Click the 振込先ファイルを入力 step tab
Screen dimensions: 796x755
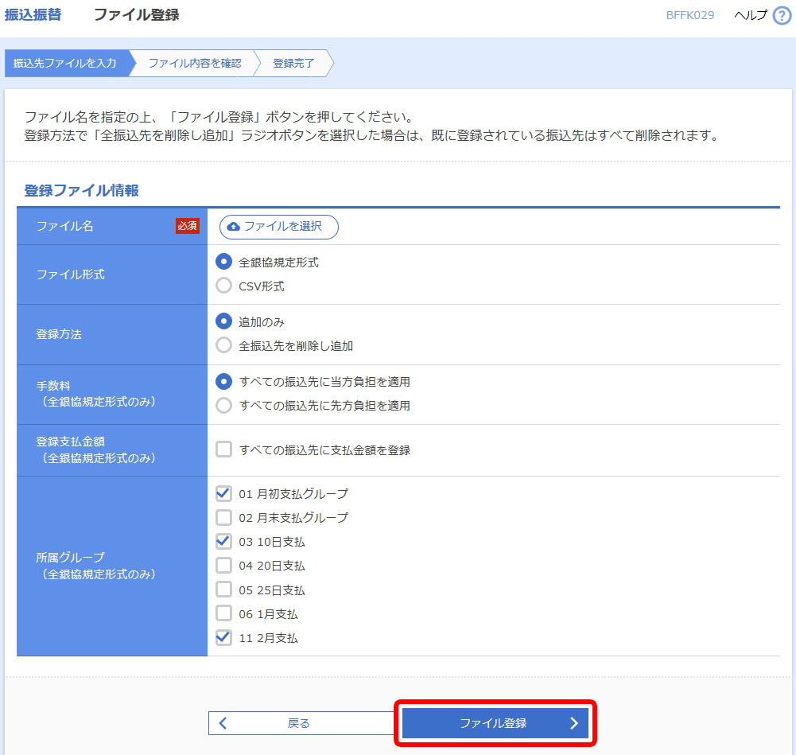[65, 64]
